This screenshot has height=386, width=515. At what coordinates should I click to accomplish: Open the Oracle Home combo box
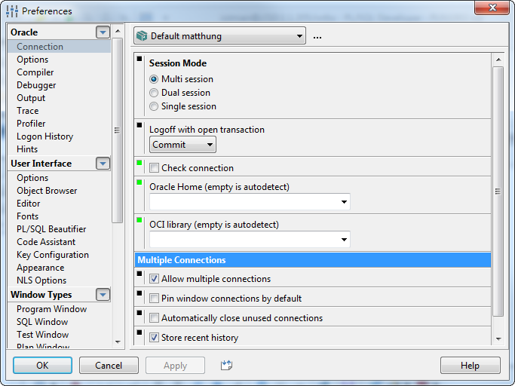pyautogui.click(x=344, y=202)
